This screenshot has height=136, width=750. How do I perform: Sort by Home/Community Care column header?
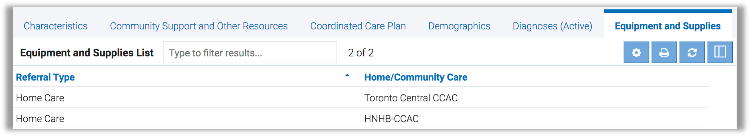click(416, 77)
